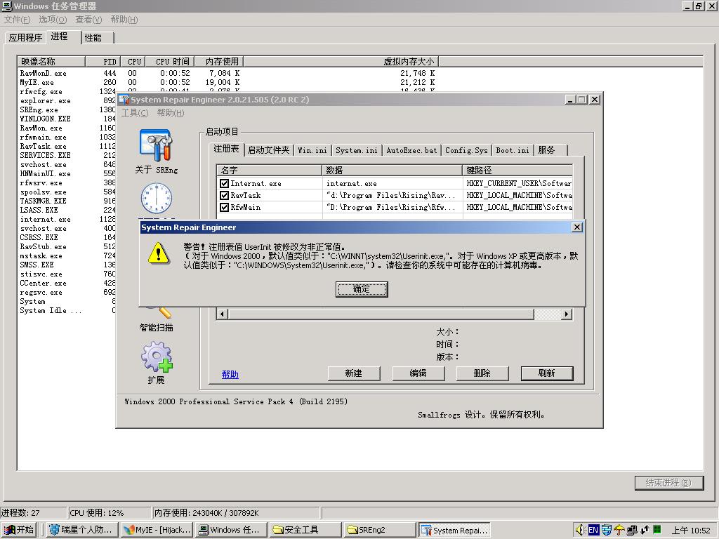Click the green CPU meter tray icon
The image size is (719, 539).
pos(657,529)
